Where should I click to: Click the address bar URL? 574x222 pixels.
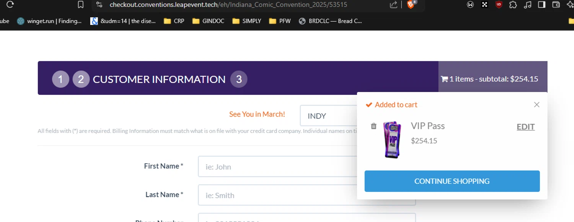pyautogui.click(x=228, y=5)
